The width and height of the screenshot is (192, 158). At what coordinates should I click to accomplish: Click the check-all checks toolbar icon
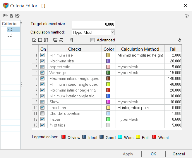tap(34, 40)
